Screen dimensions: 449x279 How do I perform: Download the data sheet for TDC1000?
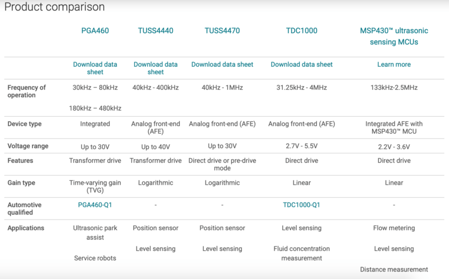(301, 65)
